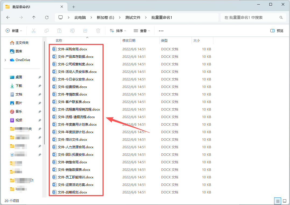The height and width of the screenshot is (205, 290).
Task: Select file 文件-经费报销.docx
Action: (70, 87)
